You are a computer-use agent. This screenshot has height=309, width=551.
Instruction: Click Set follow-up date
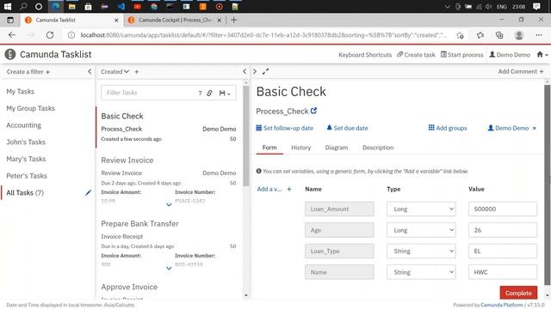[285, 128]
